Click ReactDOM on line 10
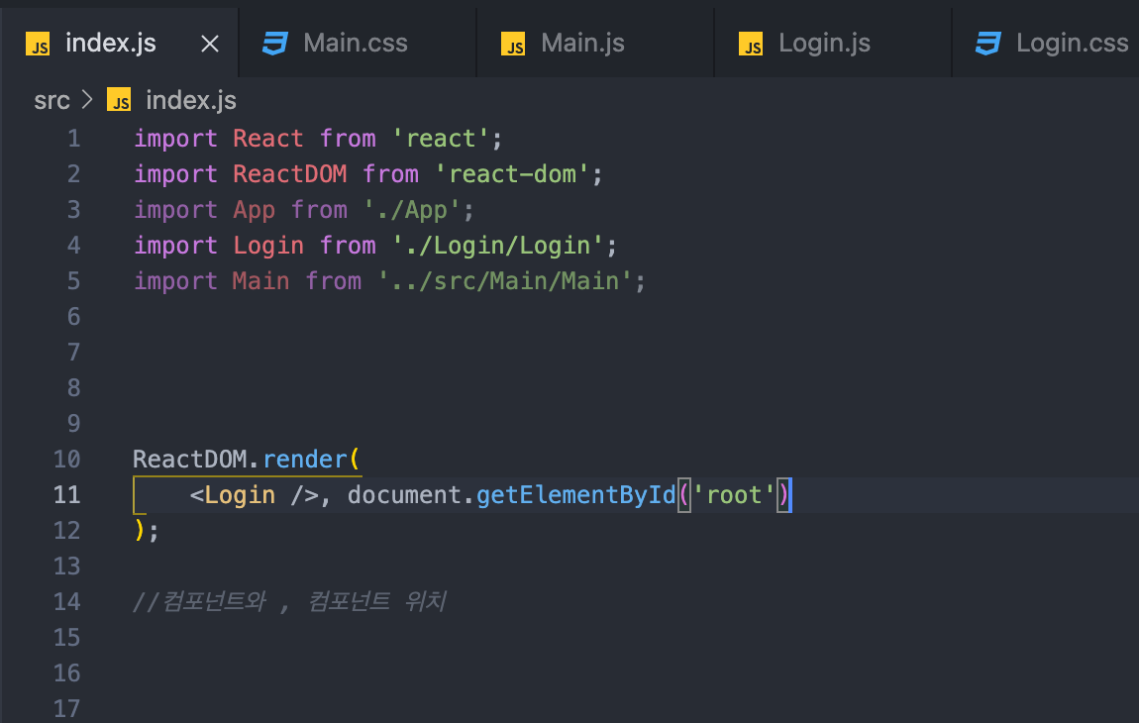1139x723 pixels. [x=189, y=460]
